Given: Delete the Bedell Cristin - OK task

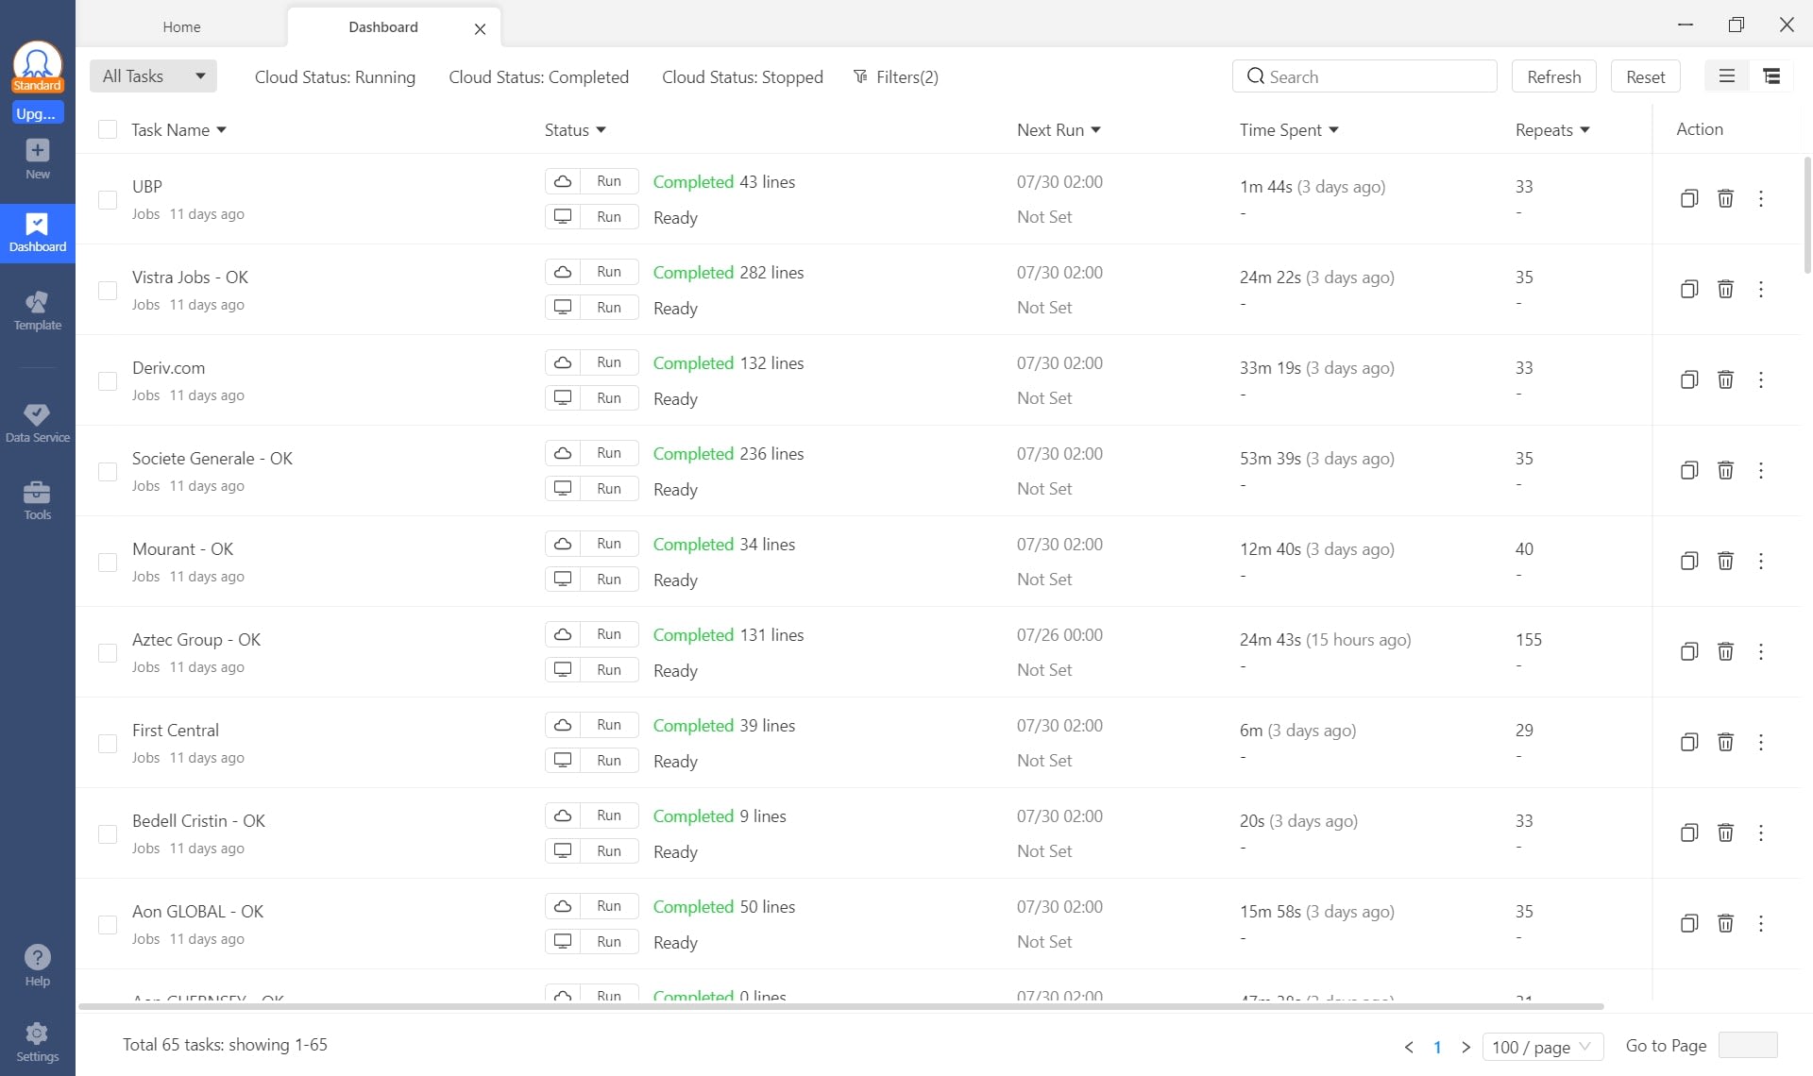Looking at the screenshot, I should pos(1725,832).
